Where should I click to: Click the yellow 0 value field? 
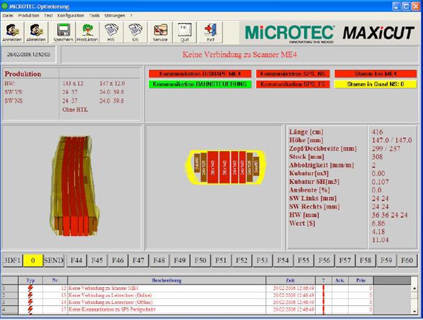(x=32, y=260)
